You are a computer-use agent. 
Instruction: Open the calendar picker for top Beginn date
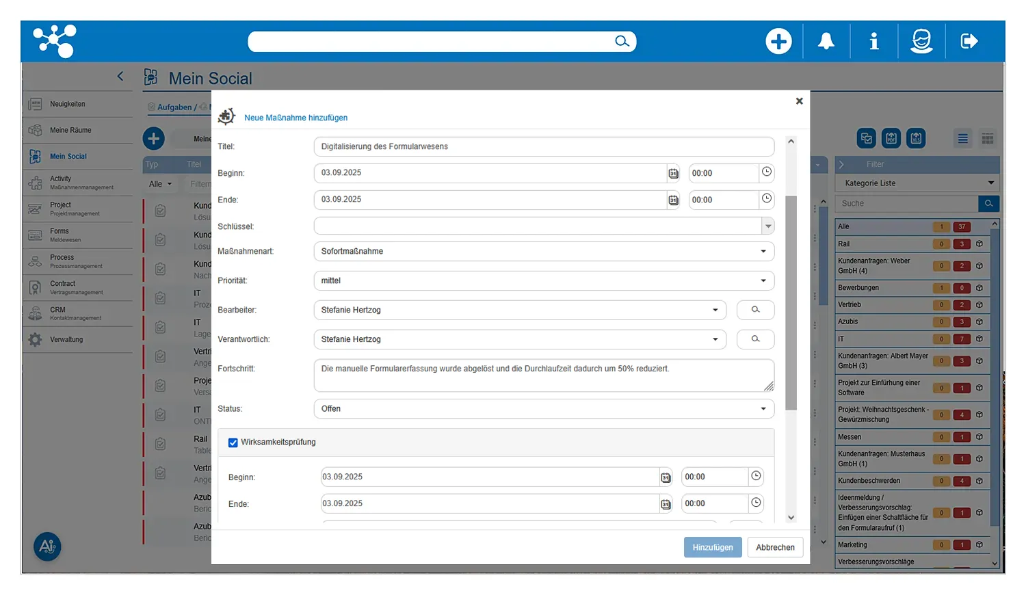673,174
